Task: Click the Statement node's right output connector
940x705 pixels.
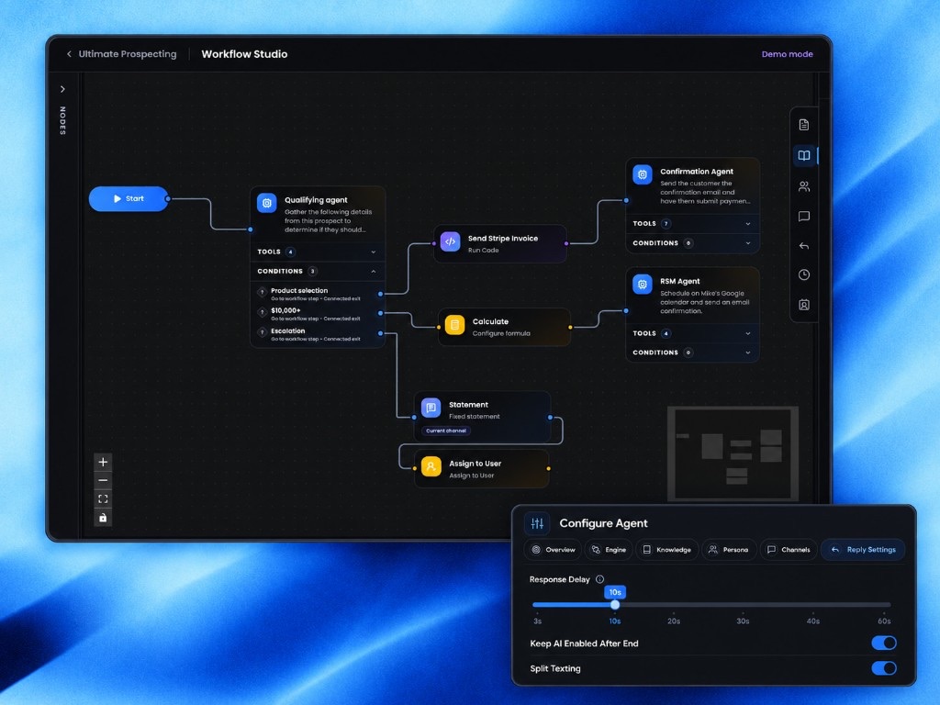Action: (550, 418)
